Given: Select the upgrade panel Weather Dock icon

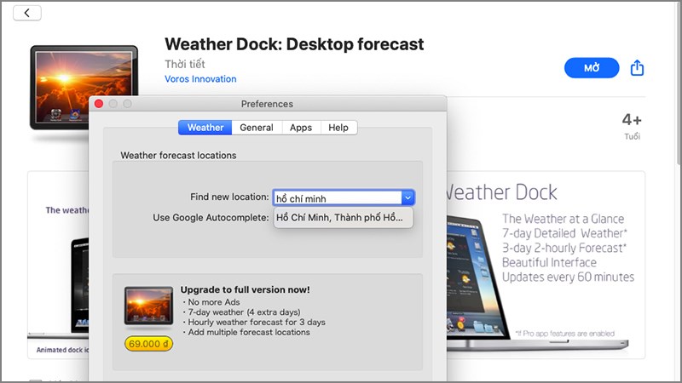Looking at the screenshot, I should (x=148, y=306).
